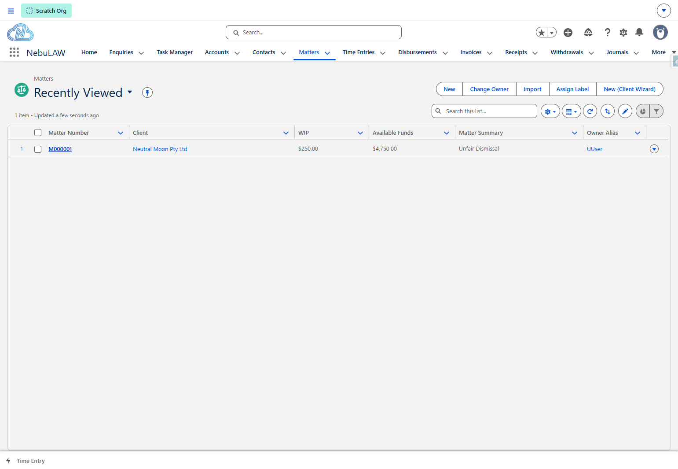Open the Help question mark icon
678x469 pixels.
pyautogui.click(x=608, y=32)
